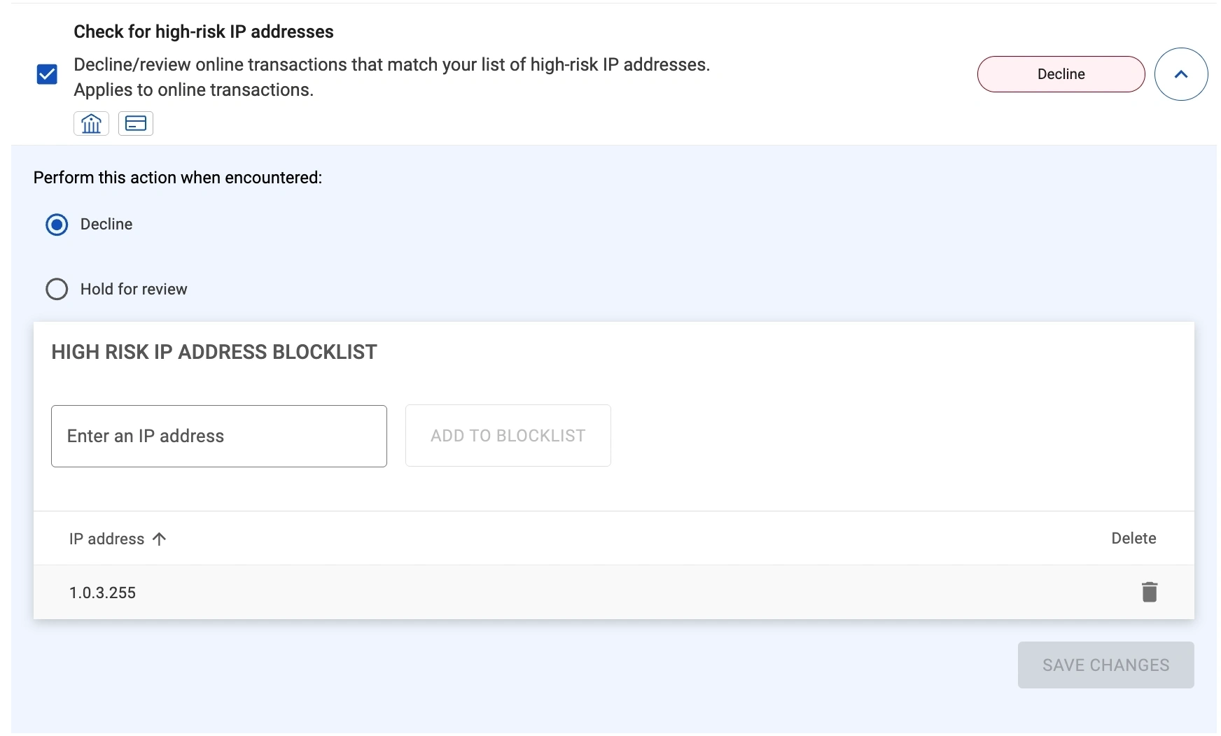Click the credit card icon
This screenshot has width=1221, height=736.
[x=136, y=124]
